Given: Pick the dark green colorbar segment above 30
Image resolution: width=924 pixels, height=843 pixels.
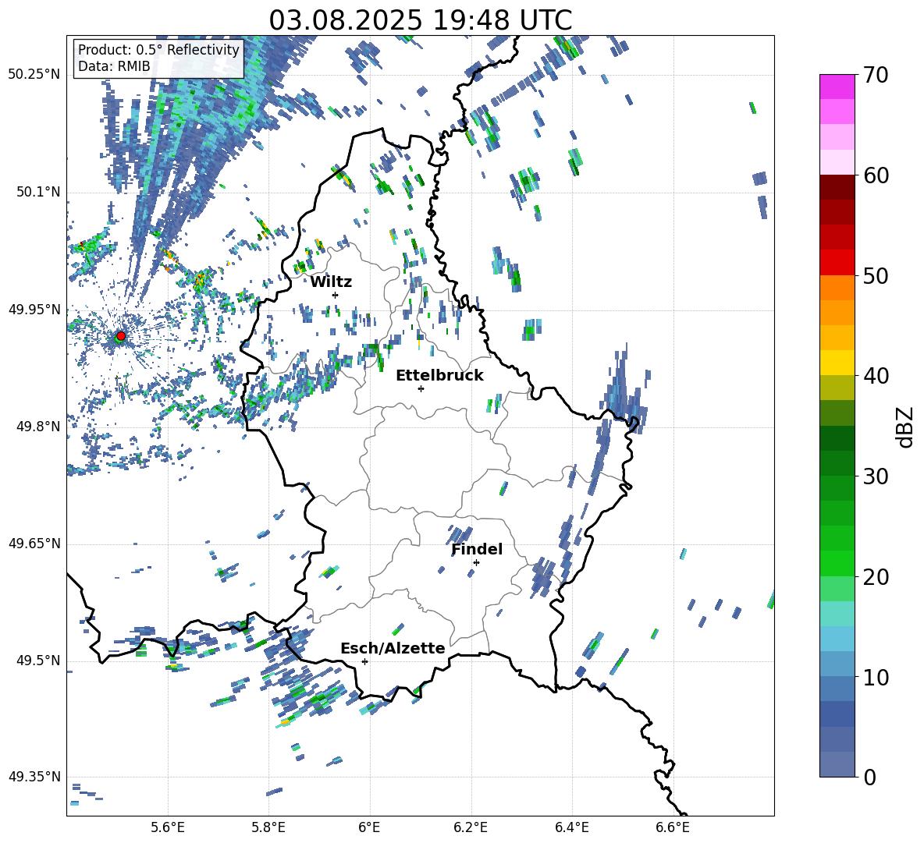Looking at the screenshot, I should 837,462.
